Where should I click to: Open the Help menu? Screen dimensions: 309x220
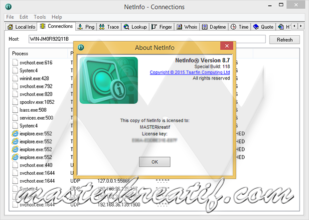[57, 17]
